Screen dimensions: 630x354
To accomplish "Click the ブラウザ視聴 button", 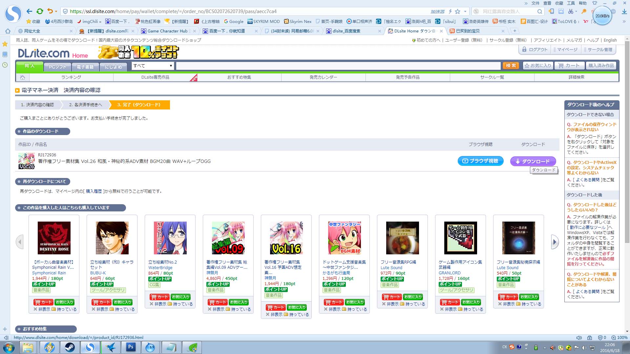I will coord(480,161).
